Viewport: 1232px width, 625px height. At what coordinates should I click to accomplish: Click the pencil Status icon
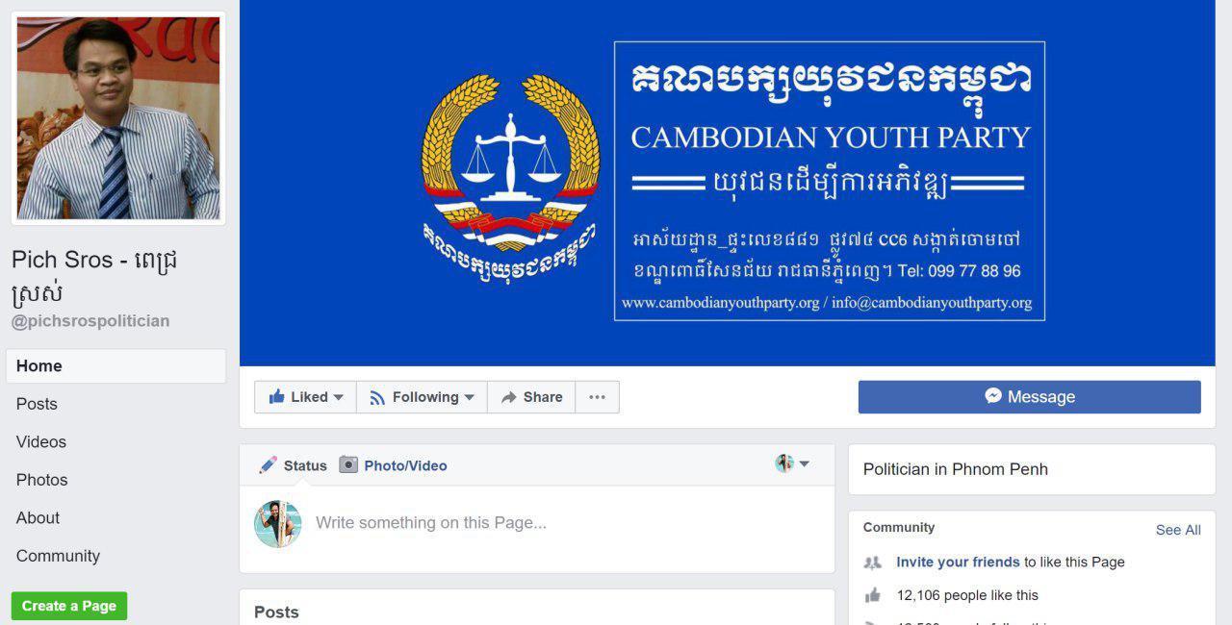(268, 465)
